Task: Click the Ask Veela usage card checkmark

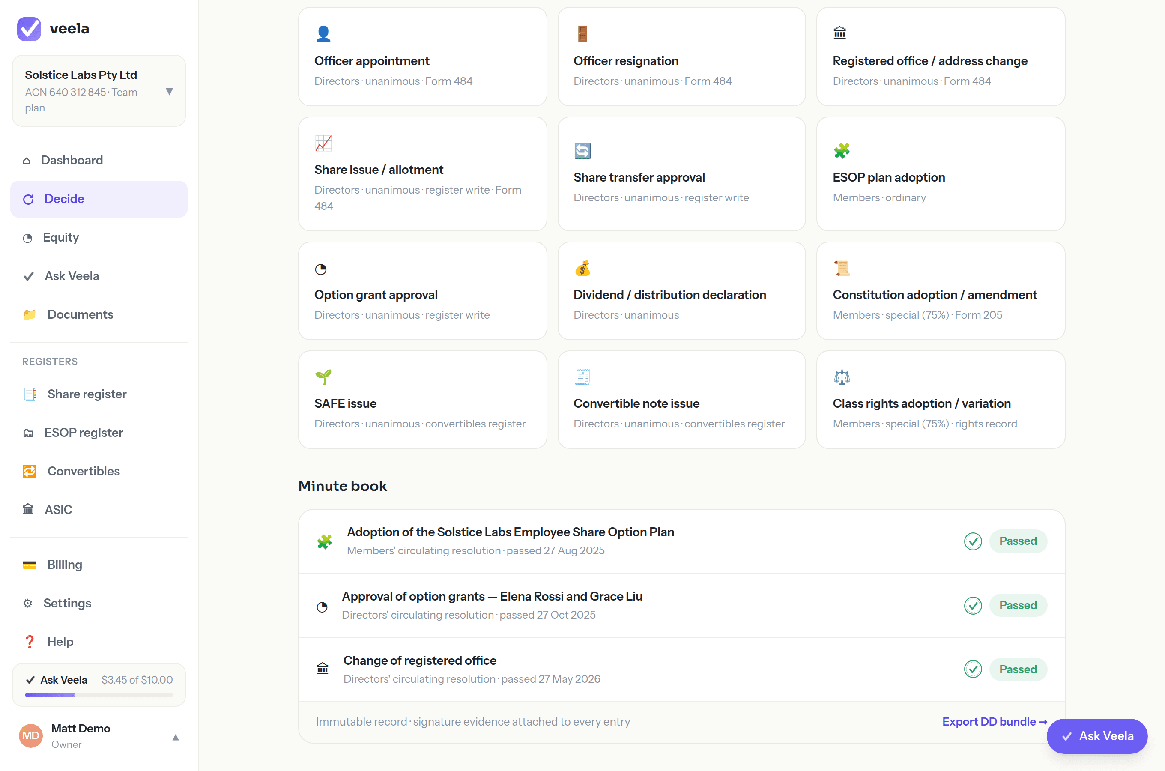Action: click(x=30, y=681)
